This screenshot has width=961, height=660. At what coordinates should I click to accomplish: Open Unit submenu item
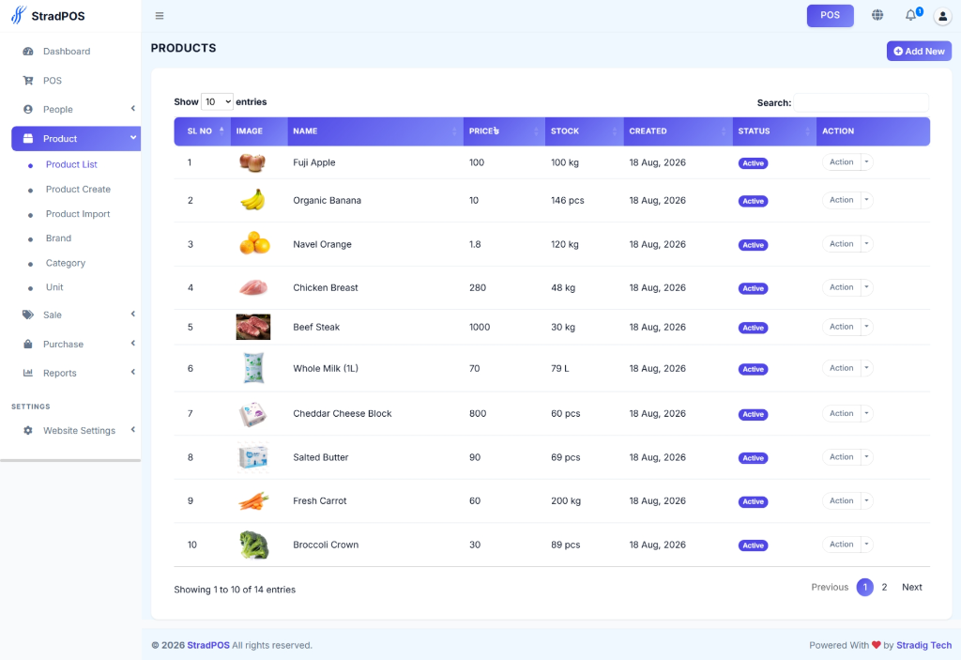click(x=54, y=287)
